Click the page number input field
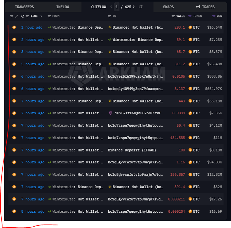The width and height of the screenshot is (231, 228). point(117,7)
